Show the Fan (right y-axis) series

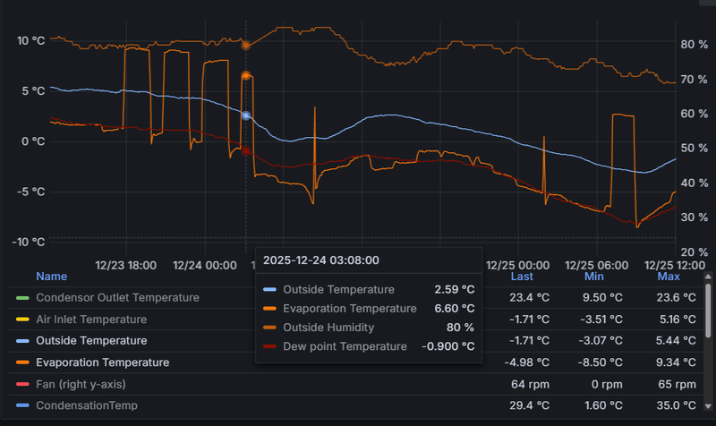(81, 384)
